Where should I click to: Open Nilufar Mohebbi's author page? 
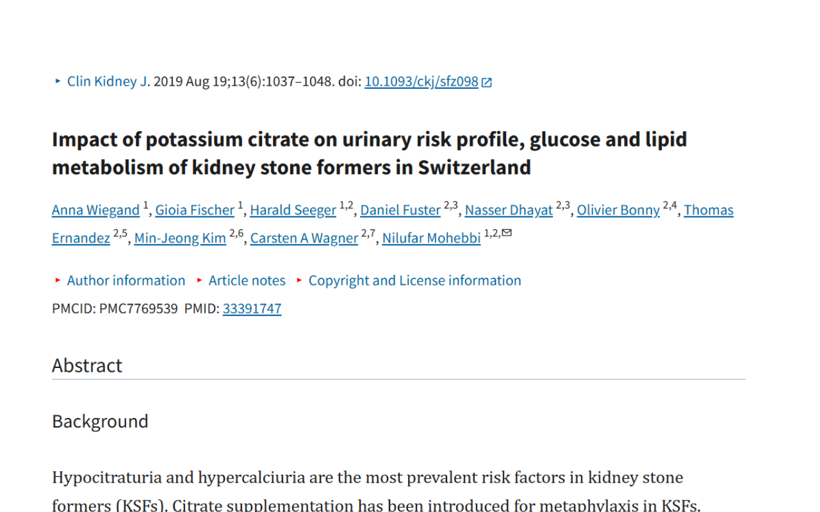430,238
